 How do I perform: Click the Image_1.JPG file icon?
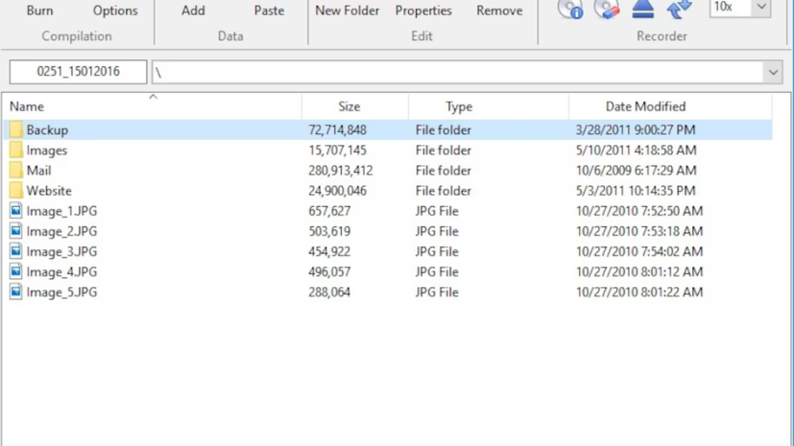[16, 211]
